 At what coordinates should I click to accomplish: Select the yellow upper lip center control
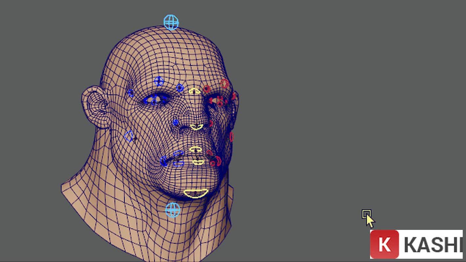click(196, 150)
